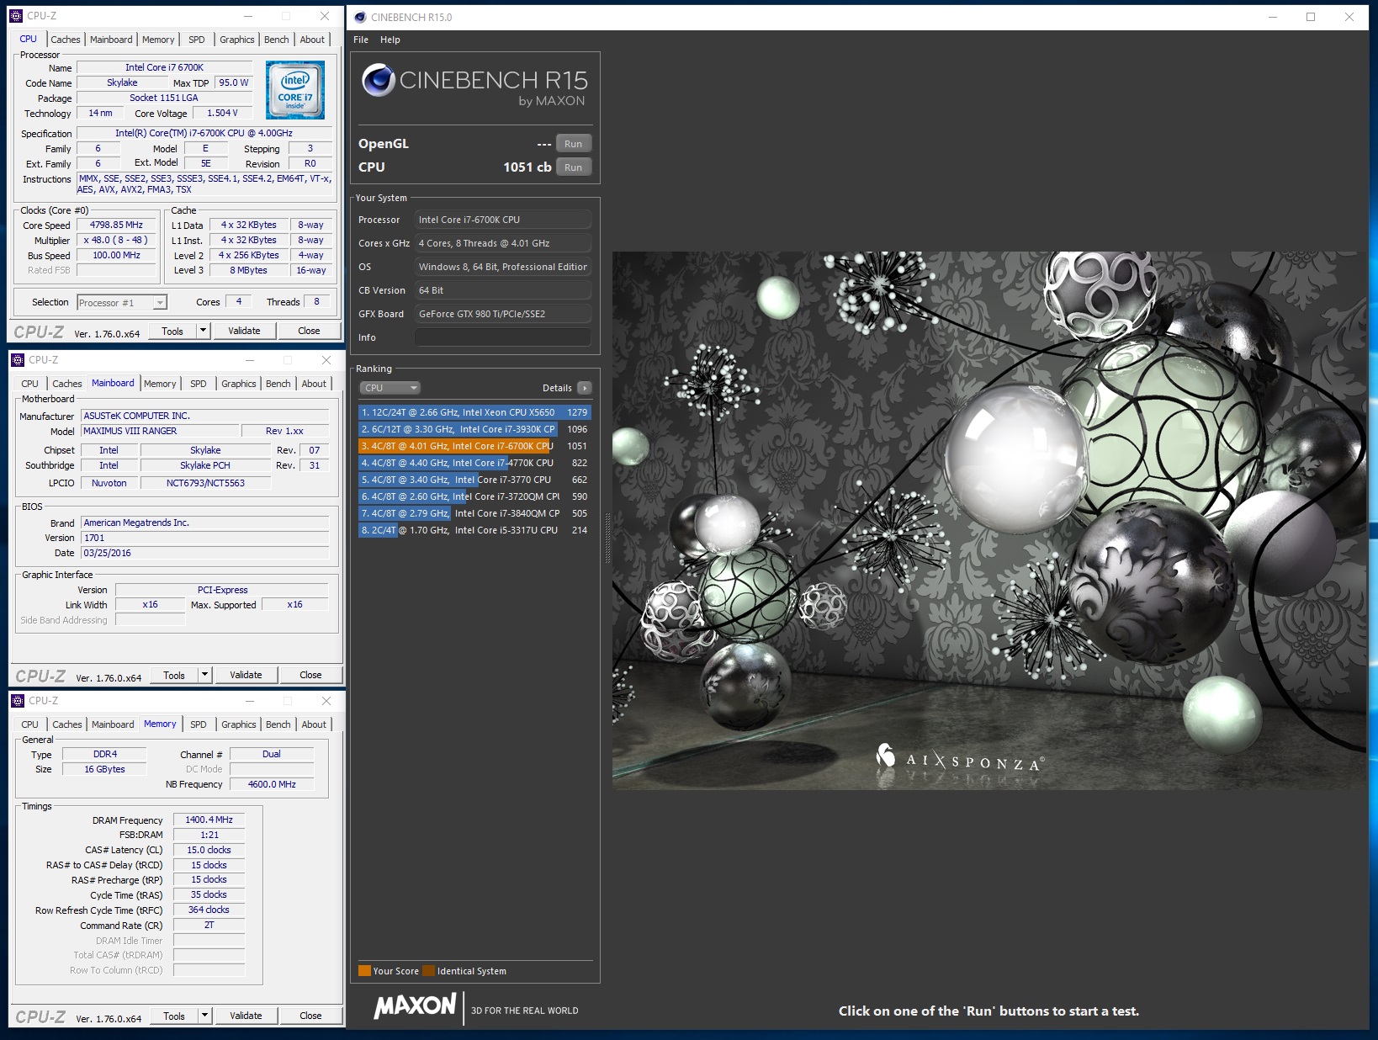
Task: Select ranking row Core i7-3840QM
Action: pyautogui.click(x=474, y=513)
